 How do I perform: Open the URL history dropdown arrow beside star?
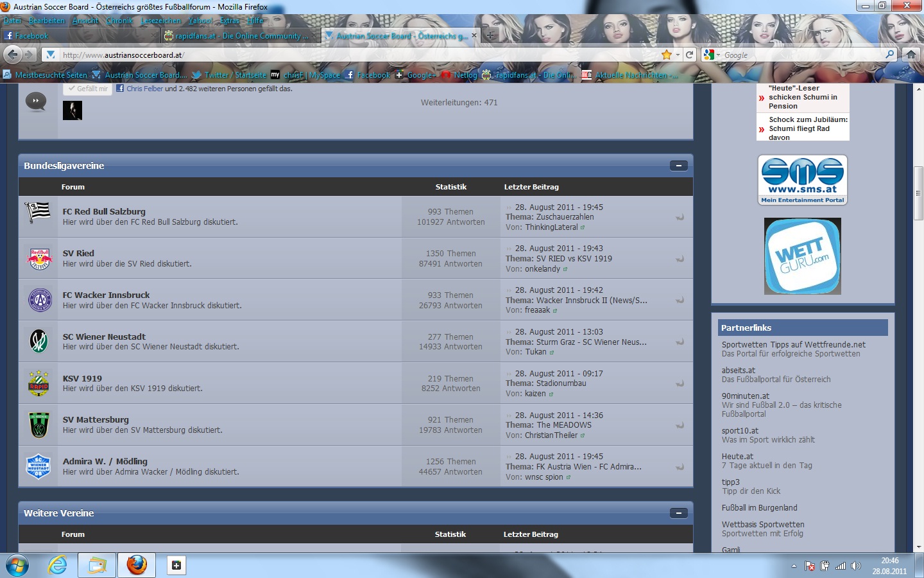[678, 55]
